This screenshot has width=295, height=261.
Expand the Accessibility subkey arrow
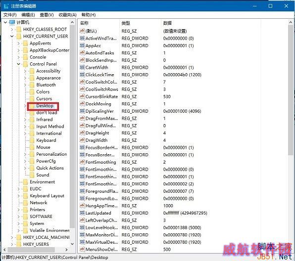pyautogui.click(x=25, y=71)
